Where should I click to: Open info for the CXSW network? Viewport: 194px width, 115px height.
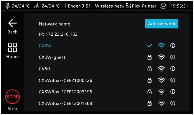tap(173, 45)
